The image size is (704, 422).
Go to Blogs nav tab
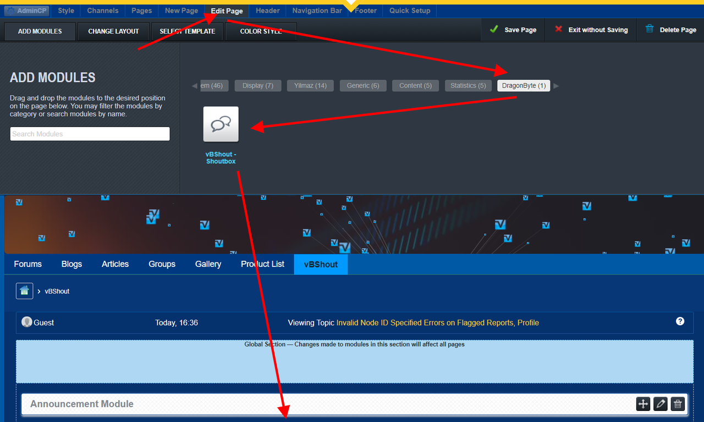tap(71, 264)
